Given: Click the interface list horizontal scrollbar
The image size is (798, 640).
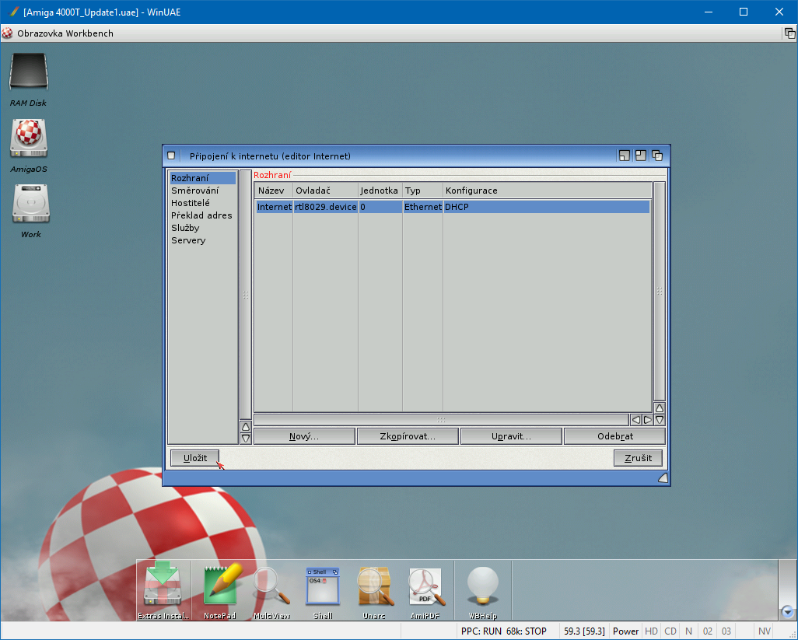Looking at the screenshot, I should pyautogui.click(x=440, y=420).
